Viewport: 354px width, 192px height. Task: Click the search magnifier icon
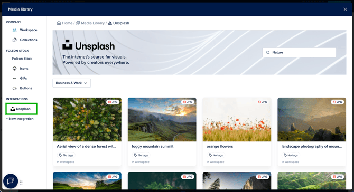[x=268, y=53]
